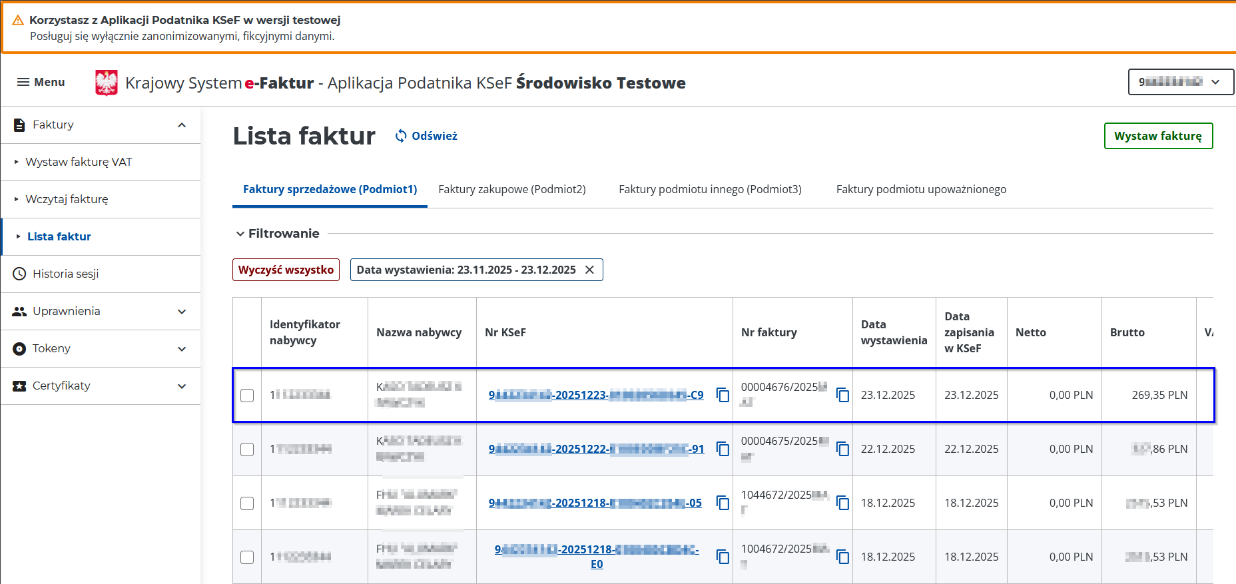Image resolution: width=1236 pixels, height=584 pixels.
Task: Click the Wyczyść wszystko button
Action: point(286,270)
